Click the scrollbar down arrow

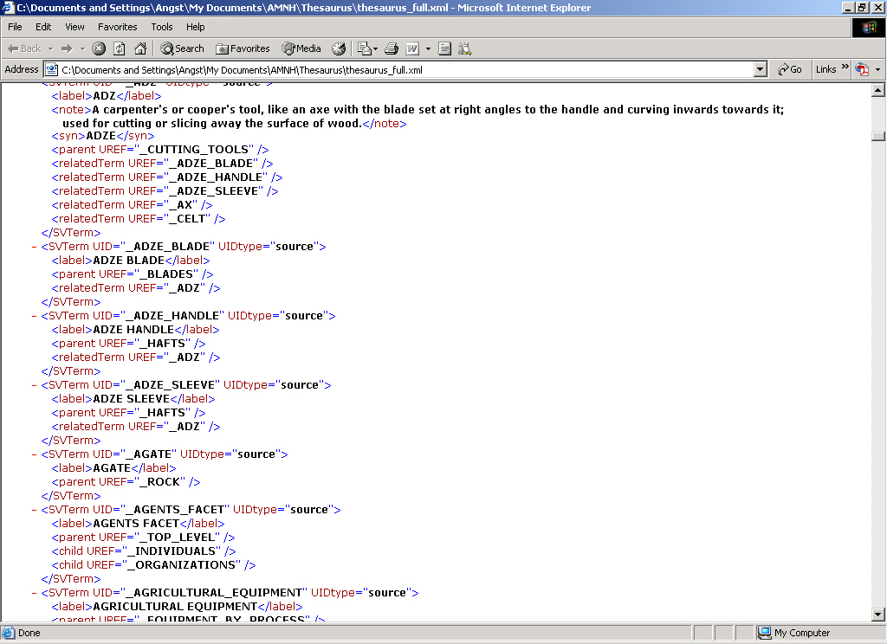(x=878, y=614)
